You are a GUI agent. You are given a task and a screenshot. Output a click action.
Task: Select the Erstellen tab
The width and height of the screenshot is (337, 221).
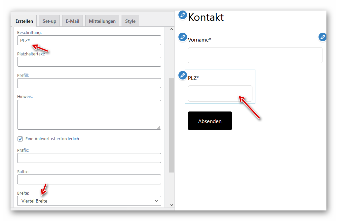(x=24, y=21)
